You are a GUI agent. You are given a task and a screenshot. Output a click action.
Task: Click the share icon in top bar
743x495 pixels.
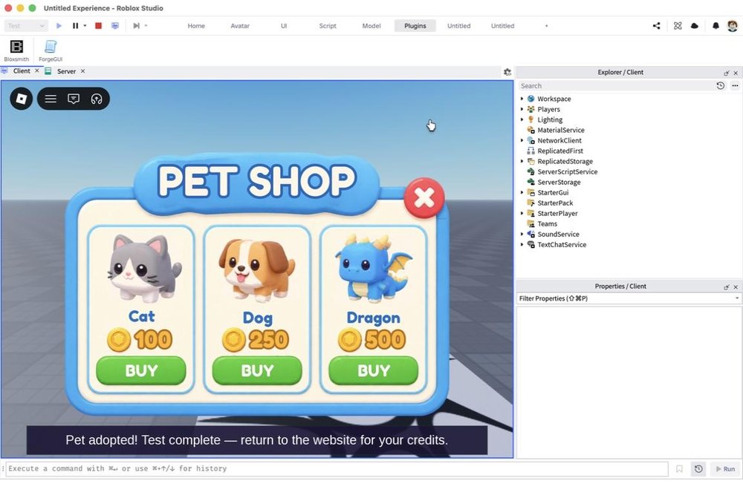(x=656, y=25)
